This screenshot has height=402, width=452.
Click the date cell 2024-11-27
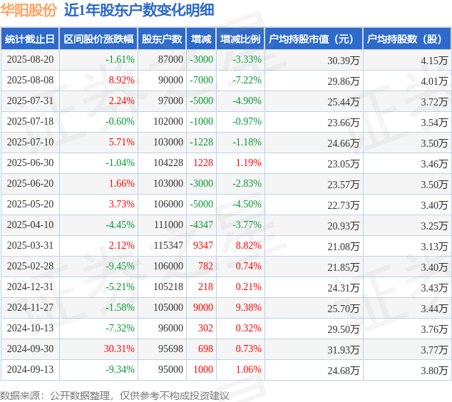(30, 307)
